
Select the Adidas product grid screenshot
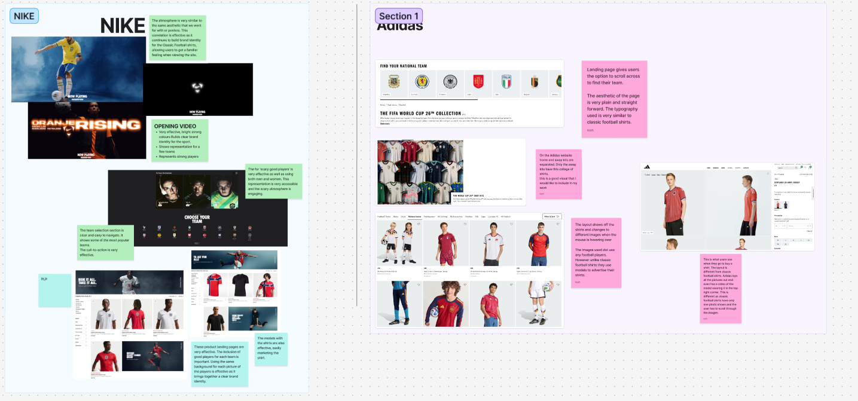(x=469, y=270)
